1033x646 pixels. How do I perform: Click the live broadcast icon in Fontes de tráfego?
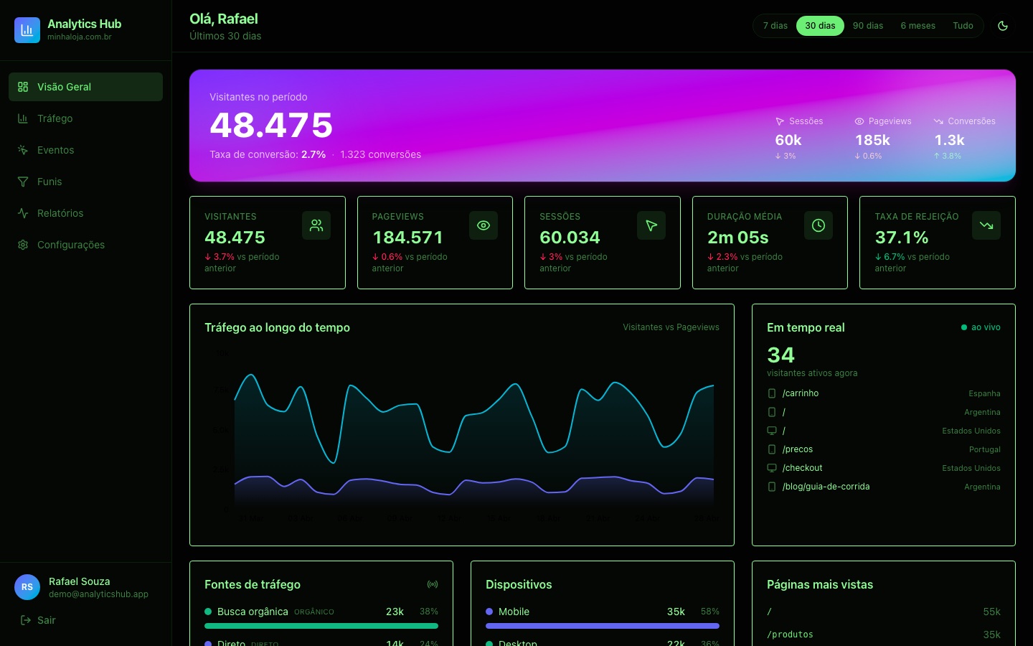433,584
